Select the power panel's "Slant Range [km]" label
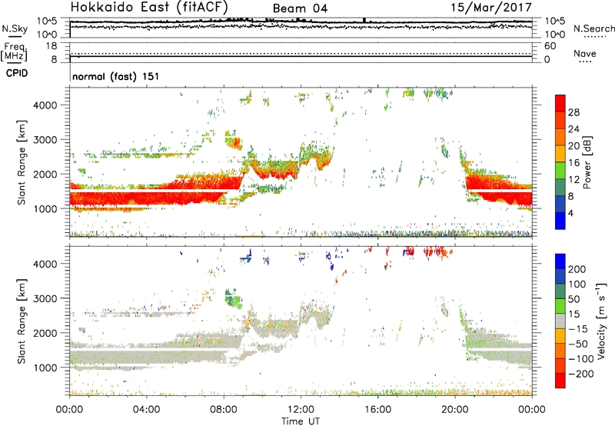The image size is (615, 426). point(22,162)
